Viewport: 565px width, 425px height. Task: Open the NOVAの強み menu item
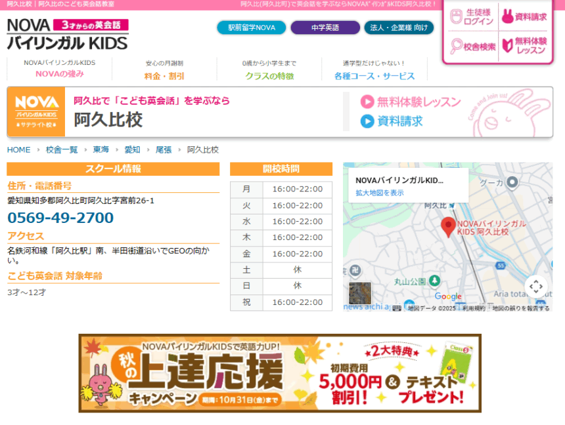click(59, 75)
